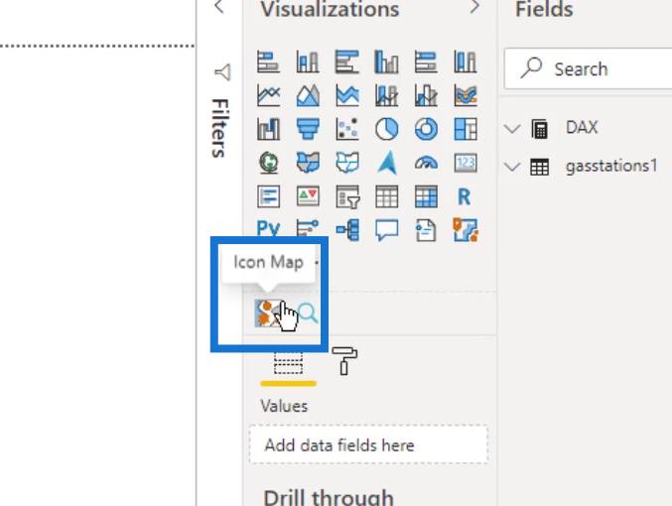Choose the Funnel chart visual
672x506 pixels.
click(308, 129)
